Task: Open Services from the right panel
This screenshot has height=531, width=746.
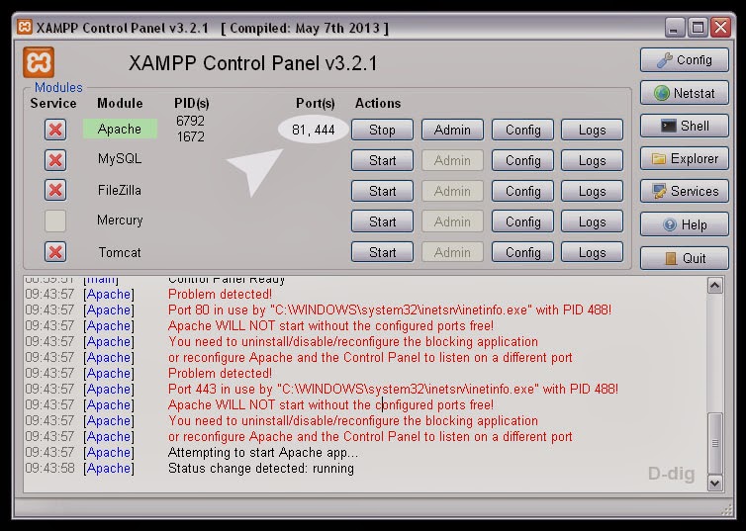Action: tap(684, 191)
